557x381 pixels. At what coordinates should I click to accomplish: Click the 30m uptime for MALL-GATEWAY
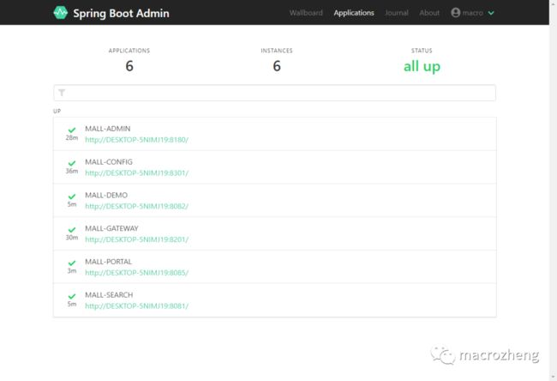point(72,238)
